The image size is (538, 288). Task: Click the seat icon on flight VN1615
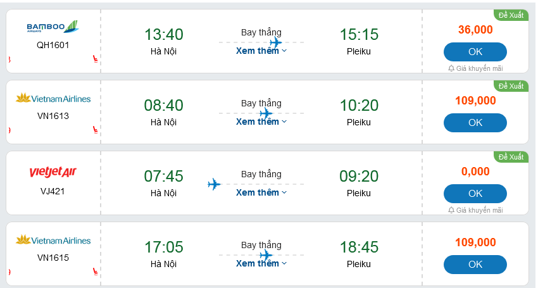96,272
